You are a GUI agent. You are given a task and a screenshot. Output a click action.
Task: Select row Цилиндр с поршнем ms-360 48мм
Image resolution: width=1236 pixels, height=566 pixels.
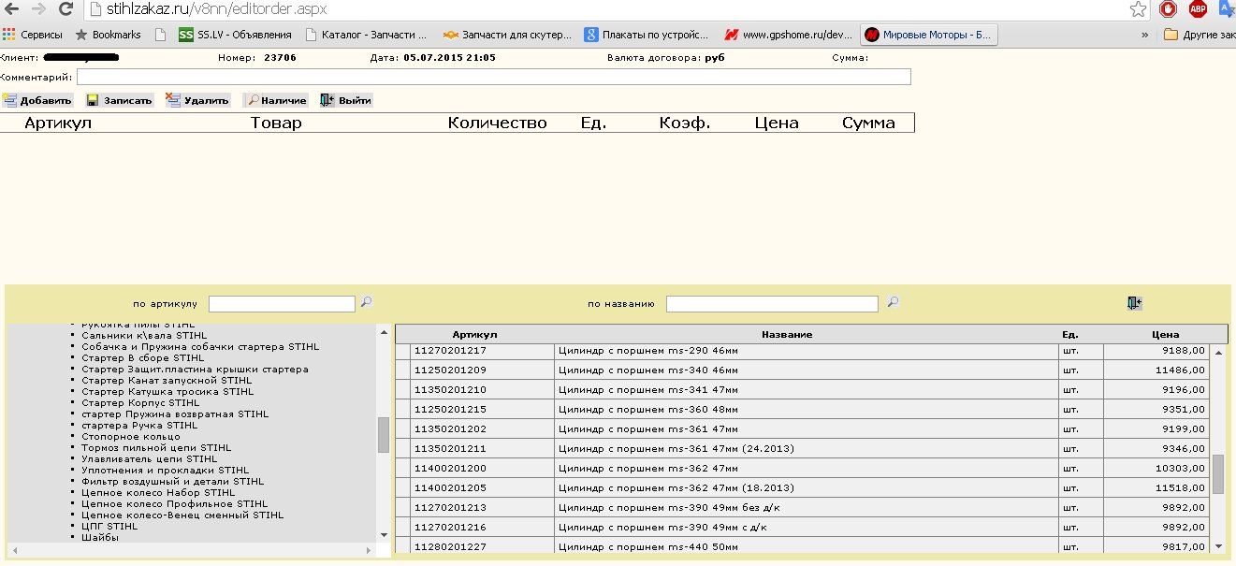[x=802, y=409]
